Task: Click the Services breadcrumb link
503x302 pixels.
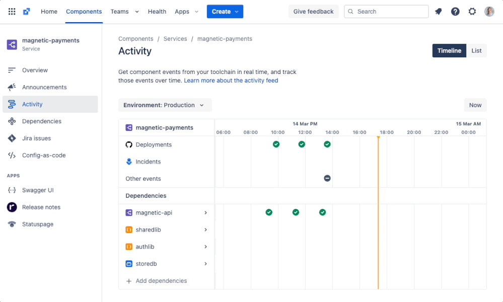Action: coord(175,39)
